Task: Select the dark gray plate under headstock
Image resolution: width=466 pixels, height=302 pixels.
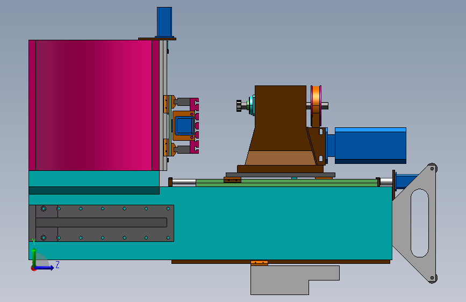Action: 280,175
